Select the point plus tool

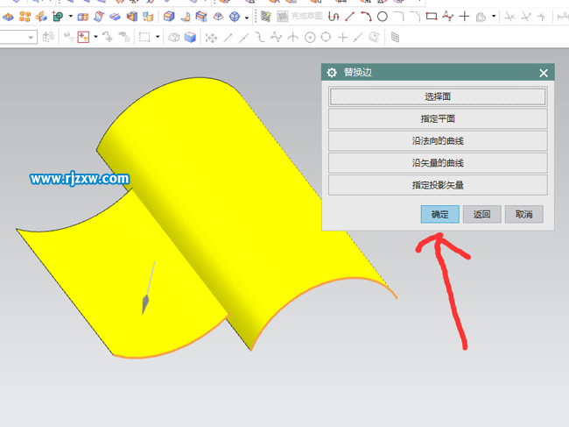pyautogui.click(x=465, y=17)
